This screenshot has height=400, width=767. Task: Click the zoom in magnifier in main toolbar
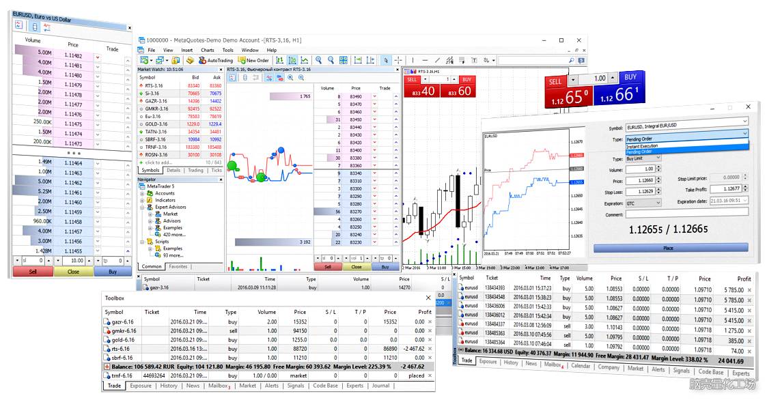click(318, 60)
